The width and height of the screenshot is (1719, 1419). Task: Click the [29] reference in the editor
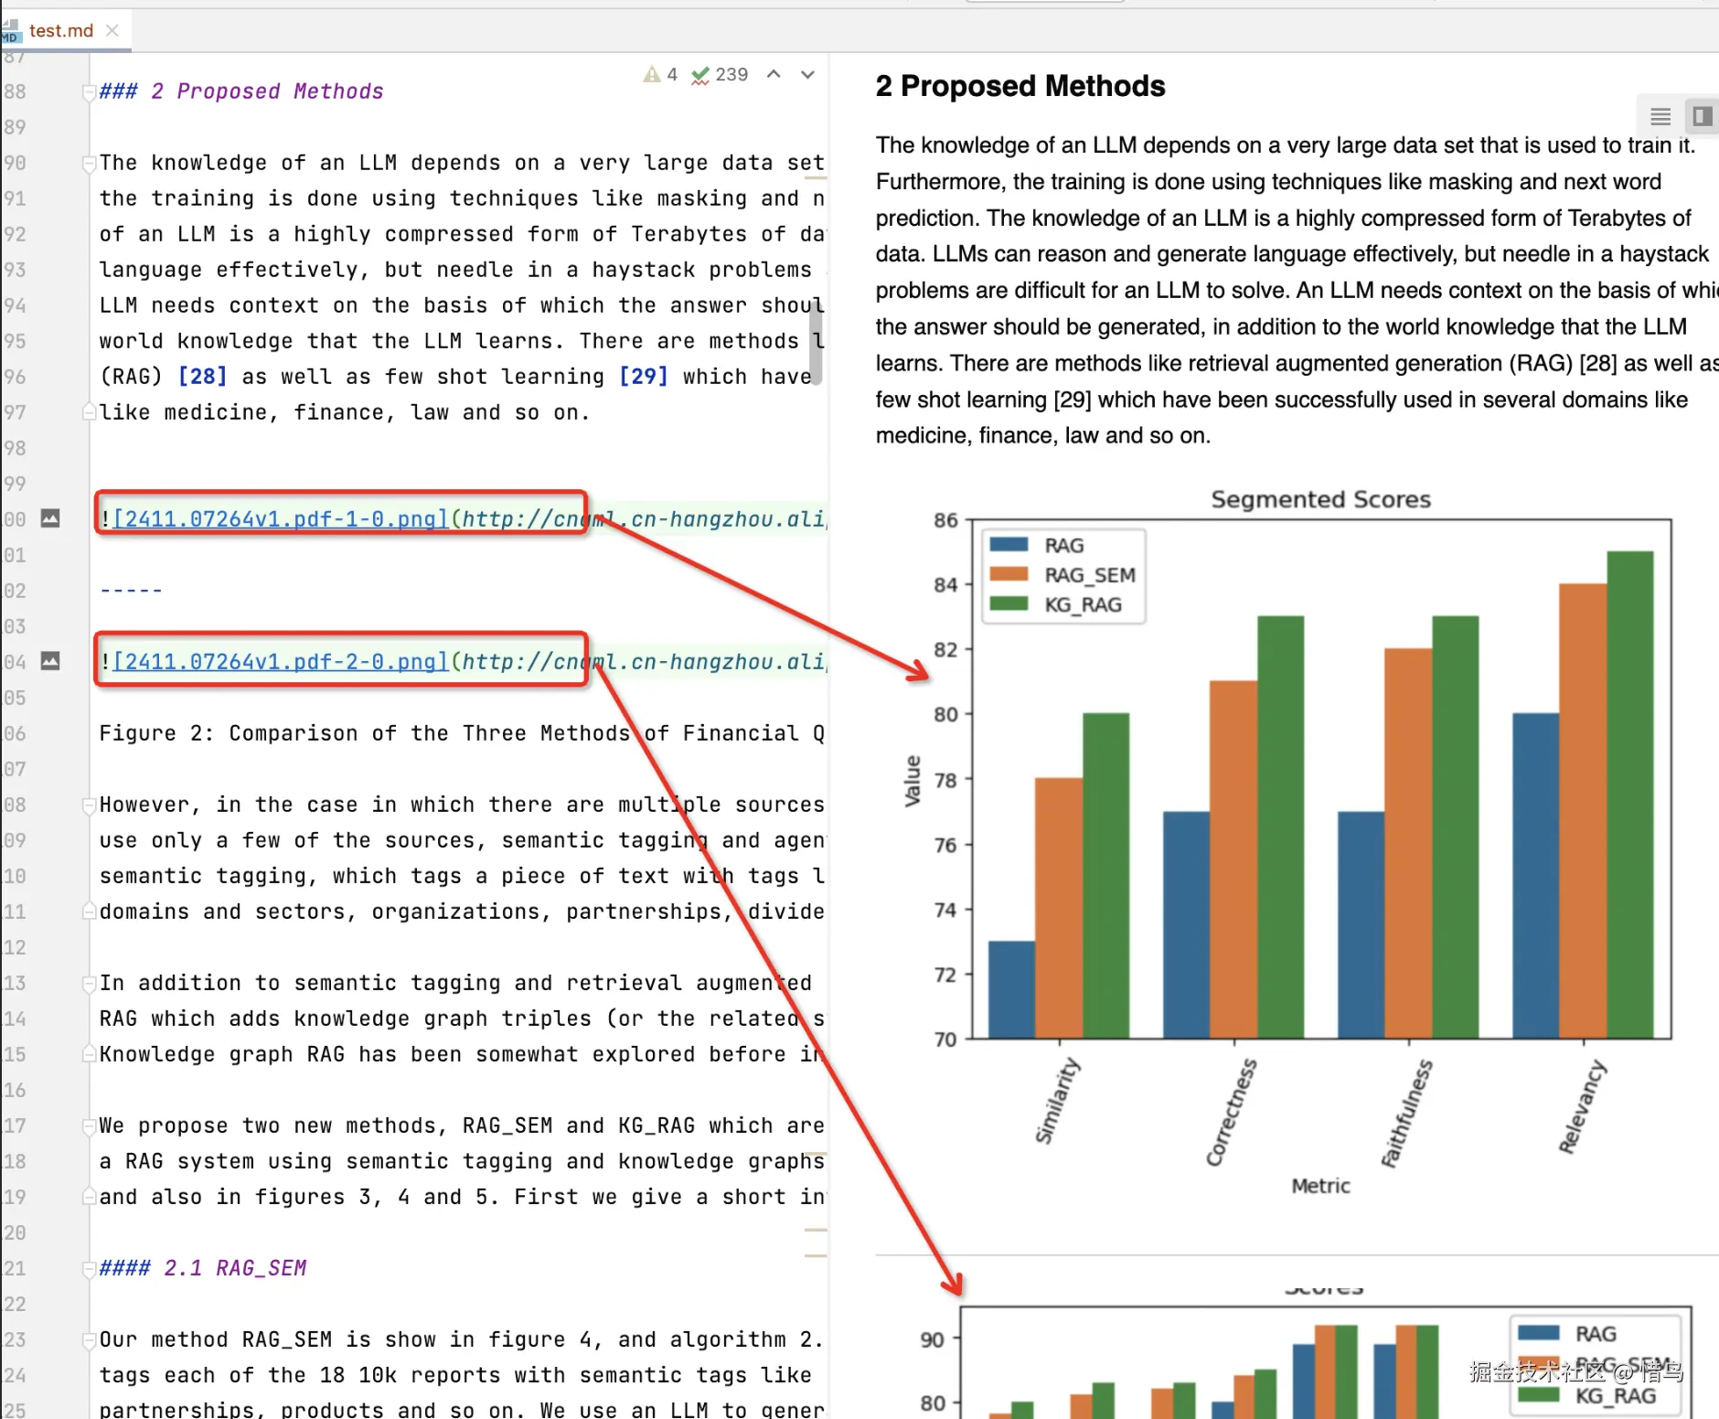tap(643, 377)
